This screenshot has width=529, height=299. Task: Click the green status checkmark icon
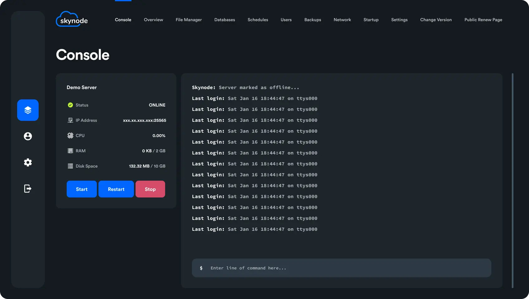pos(70,105)
